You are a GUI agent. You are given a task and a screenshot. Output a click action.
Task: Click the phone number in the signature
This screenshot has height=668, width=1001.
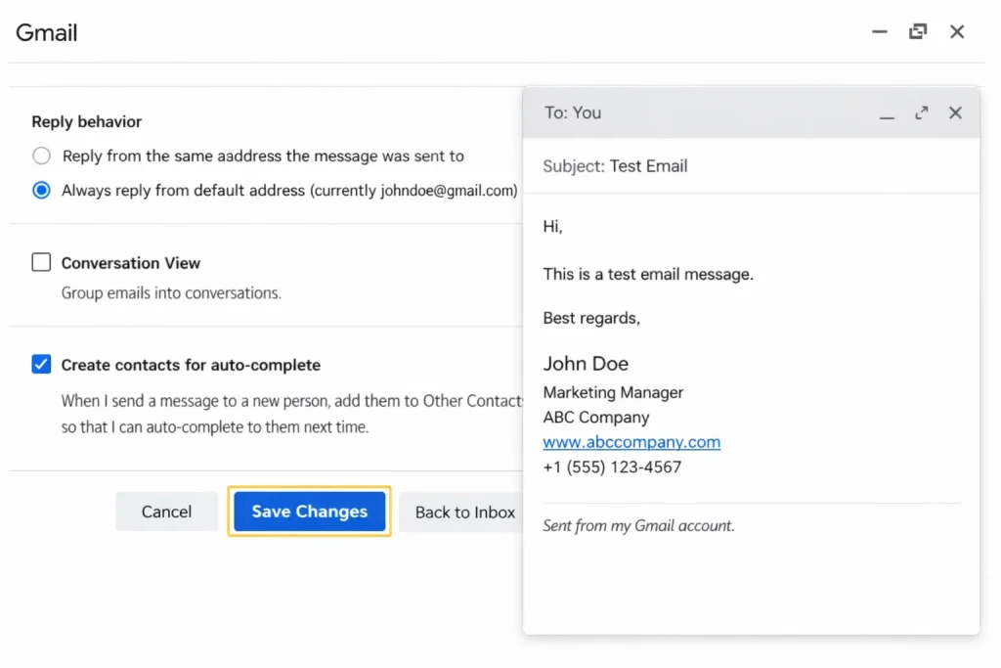tap(612, 468)
